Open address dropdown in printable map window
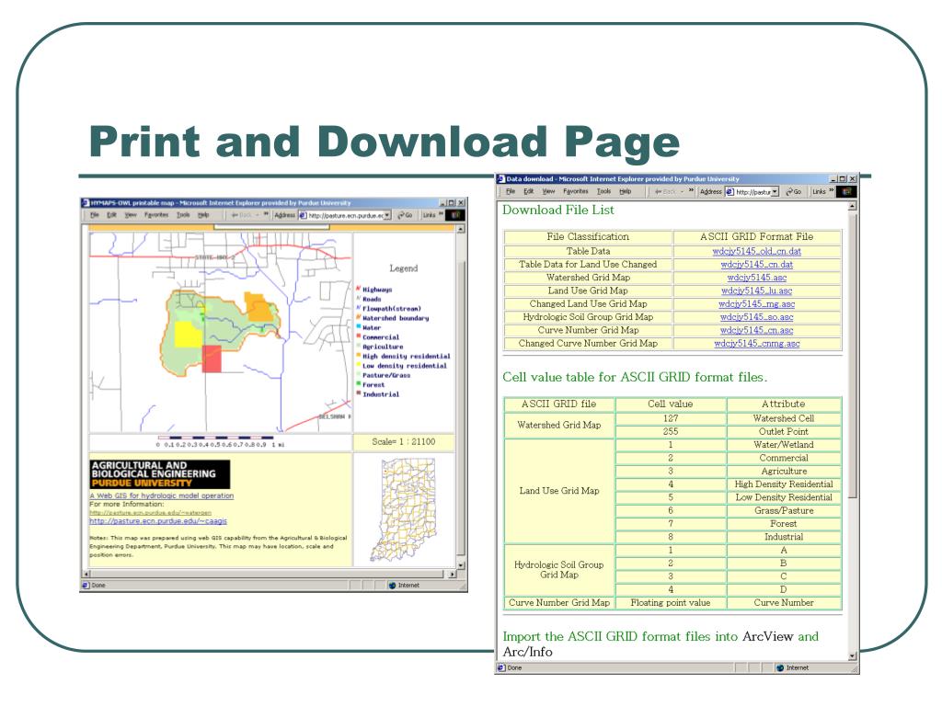The width and height of the screenshot is (942, 706). [387, 215]
